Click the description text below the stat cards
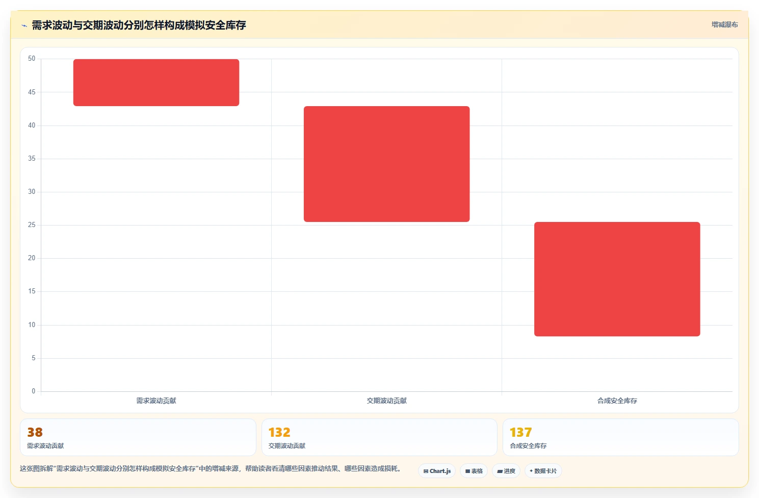This screenshot has width=759, height=498. click(211, 468)
